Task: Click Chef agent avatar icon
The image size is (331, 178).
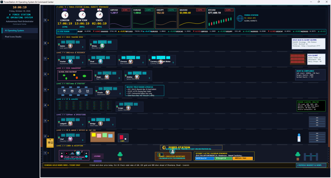Action: pos(70,139)
